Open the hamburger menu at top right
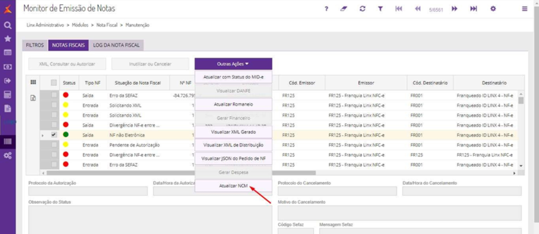The height and width of the screenshot is (234, 539). coord(525,9)
